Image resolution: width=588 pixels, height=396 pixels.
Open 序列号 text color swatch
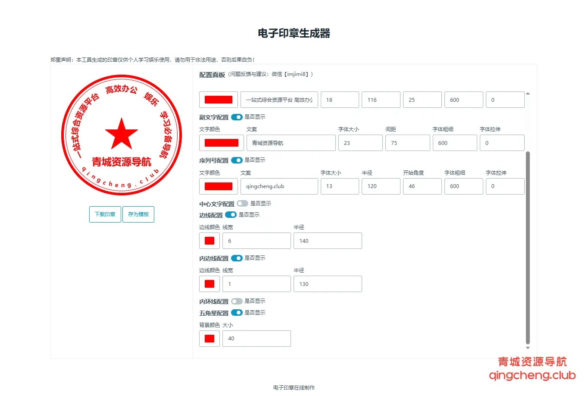[x=218, y=186]
